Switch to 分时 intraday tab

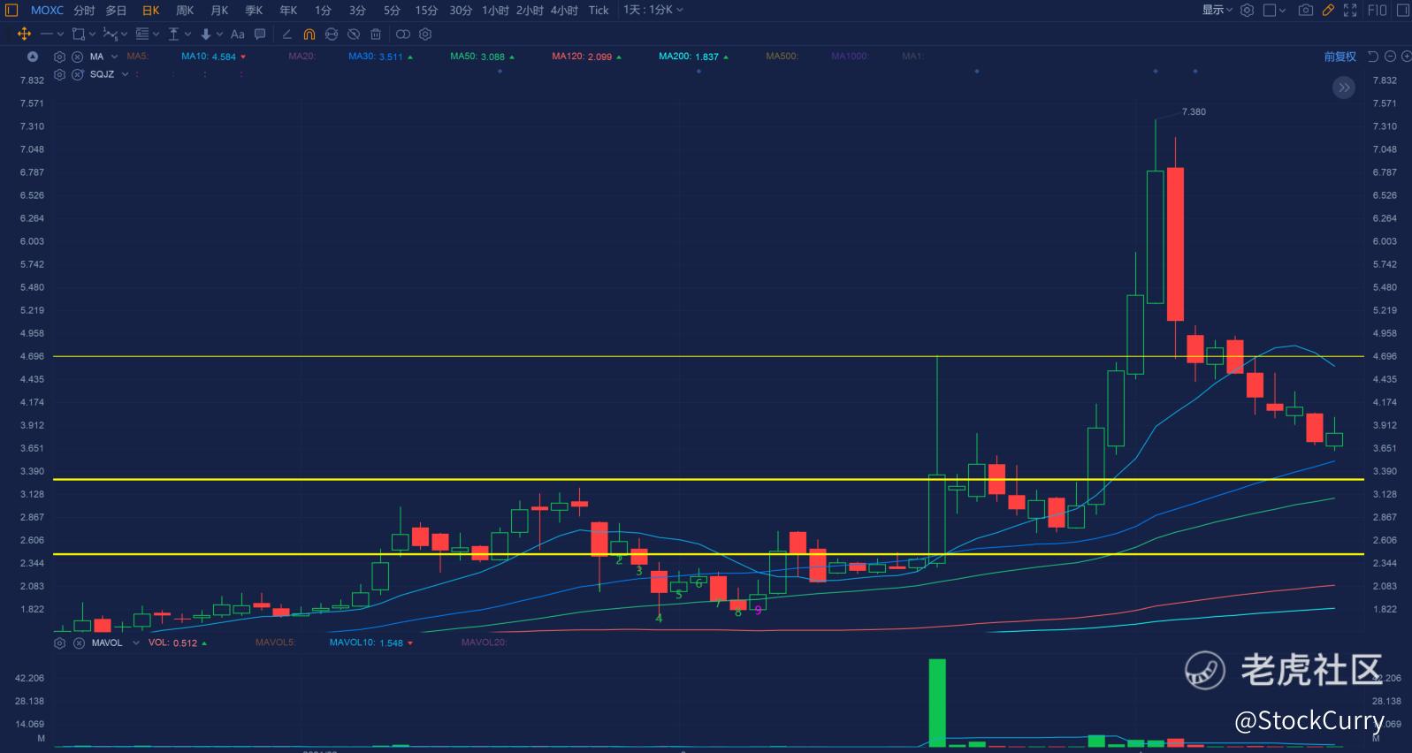(x=84, y=11)
